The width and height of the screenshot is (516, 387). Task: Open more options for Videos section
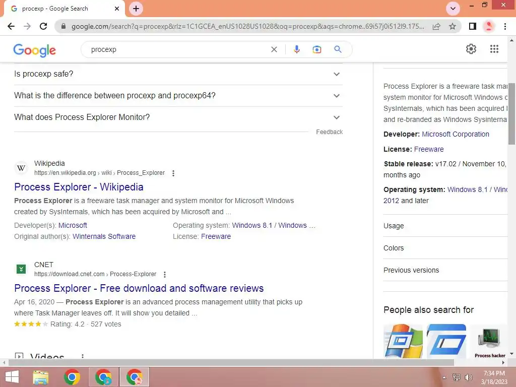pos(83,356)
